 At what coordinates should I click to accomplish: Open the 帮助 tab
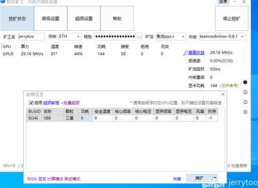tap(117, 18)
